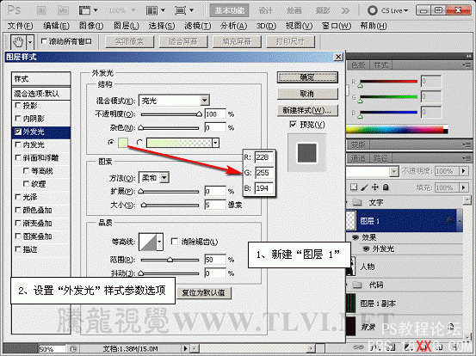Click the 范围 range slider handle

[170, 260]
